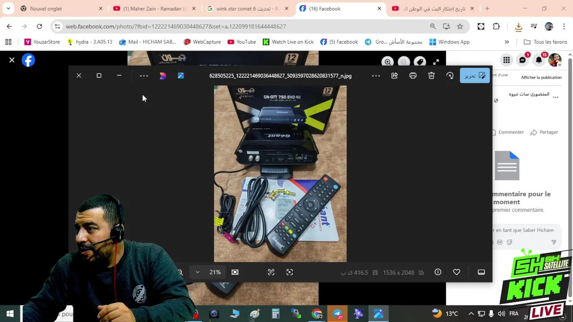Fit the image to window in Photos
Screen dimensions: 573x322
coord(235,272)
